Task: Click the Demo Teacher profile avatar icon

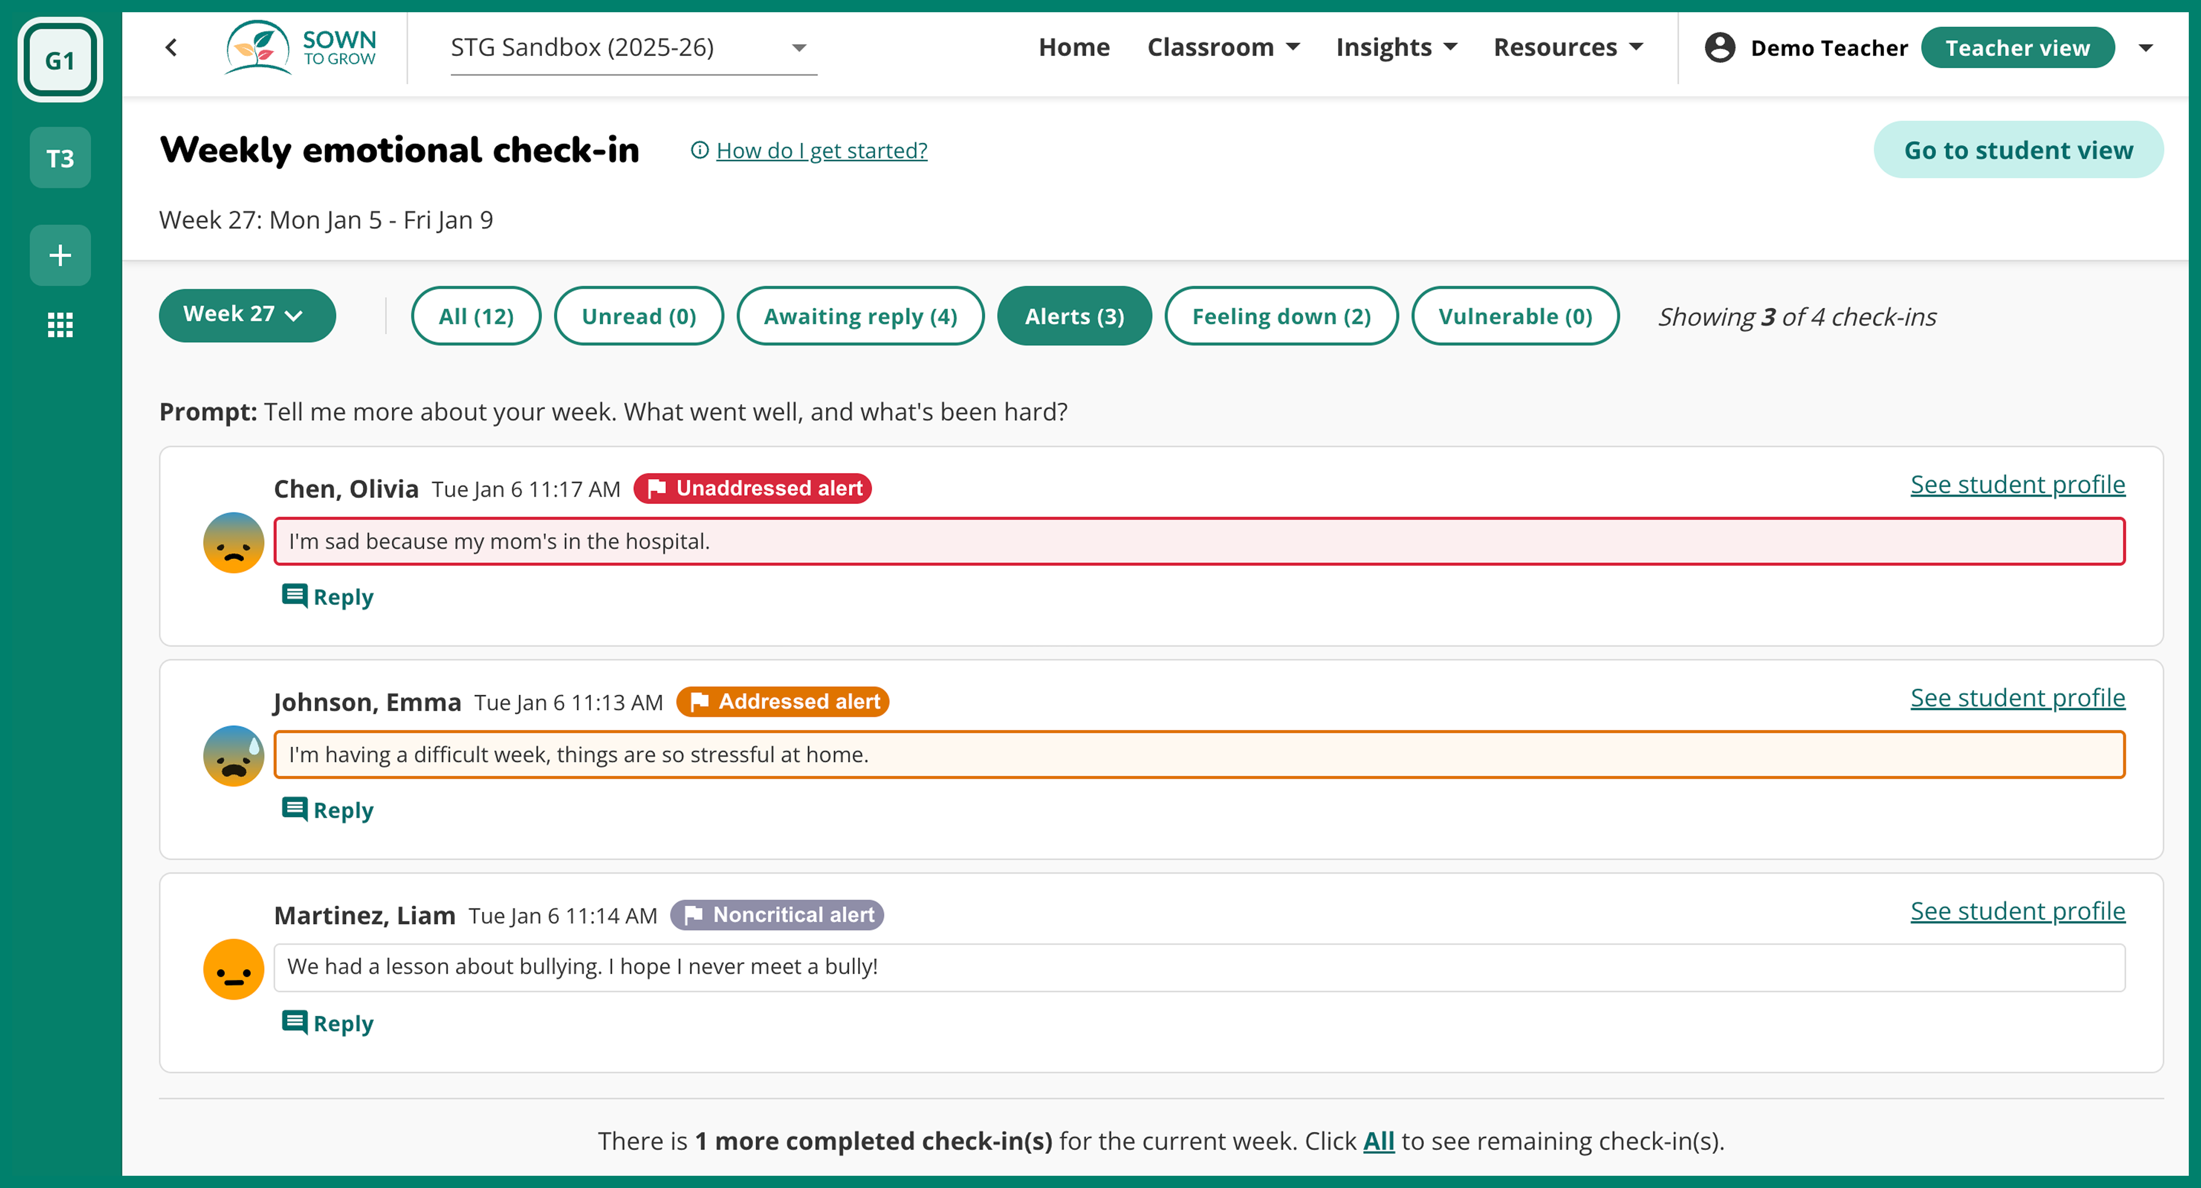Action: [1720, 48]
